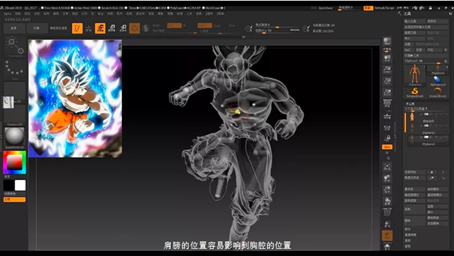The height and width of the screenshot is (256, 454).
Task: Select the Rotate mode toolbar icon
Action: [x=123, y=28]
